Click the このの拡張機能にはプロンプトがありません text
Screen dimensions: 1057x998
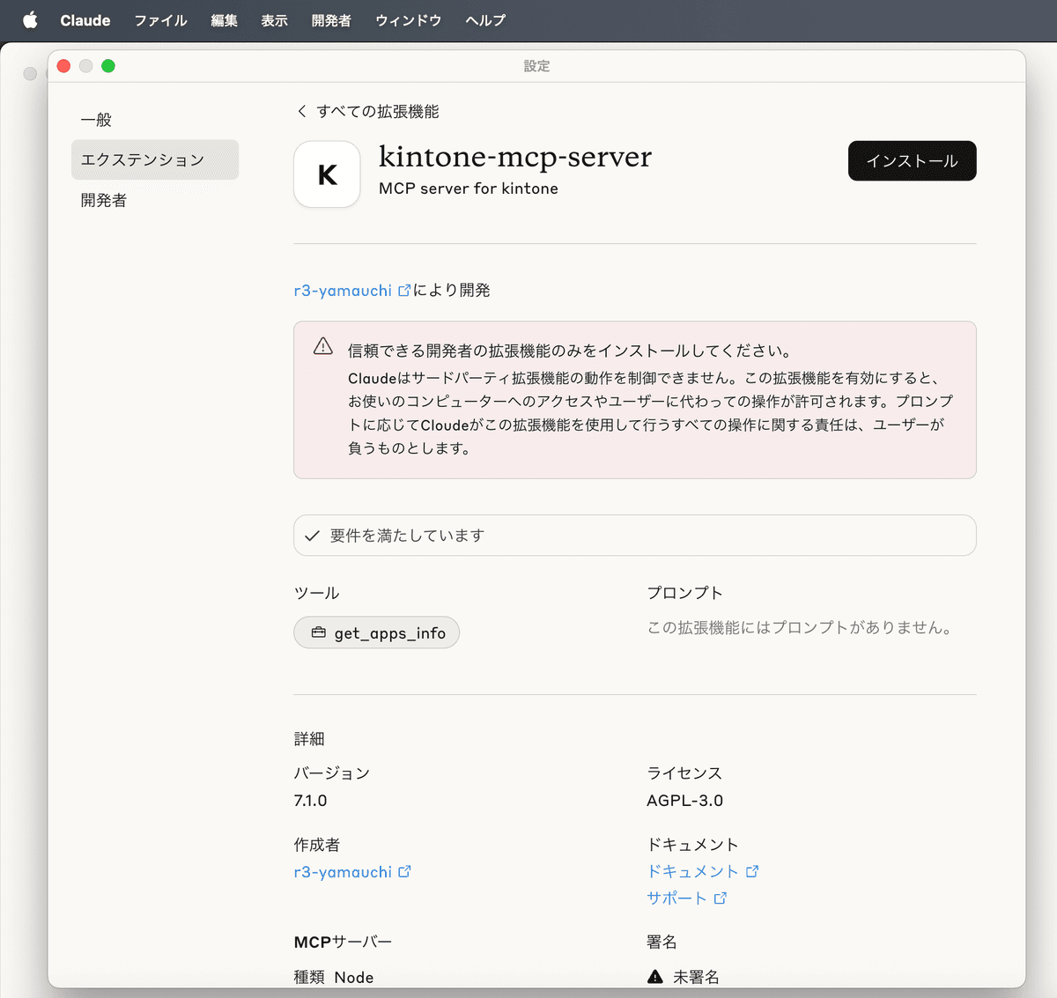800,628
